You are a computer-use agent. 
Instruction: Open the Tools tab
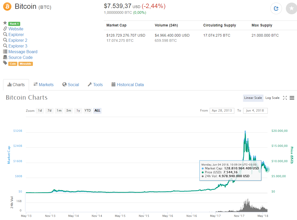(x=95, y=85)
